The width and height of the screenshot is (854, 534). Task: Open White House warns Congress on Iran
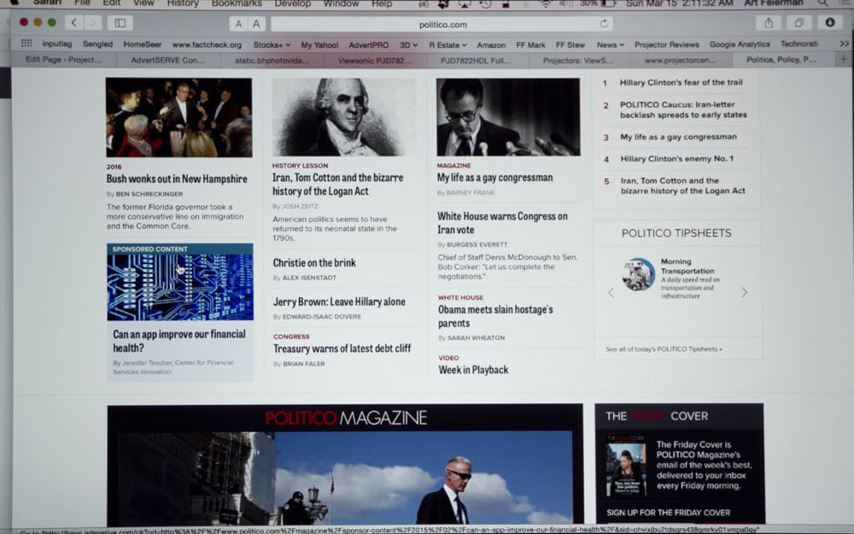coord(502,223)
